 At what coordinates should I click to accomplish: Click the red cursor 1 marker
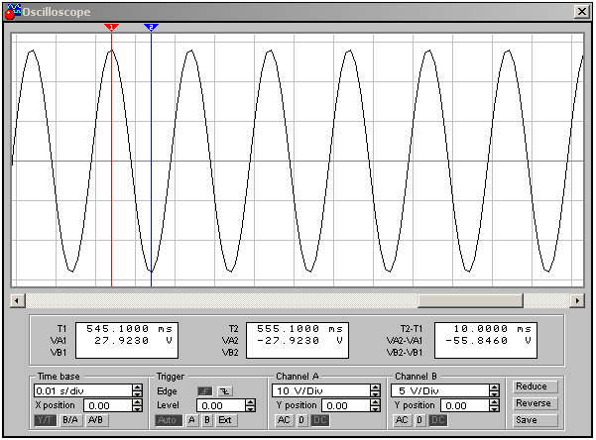click(x=111, y=28)
